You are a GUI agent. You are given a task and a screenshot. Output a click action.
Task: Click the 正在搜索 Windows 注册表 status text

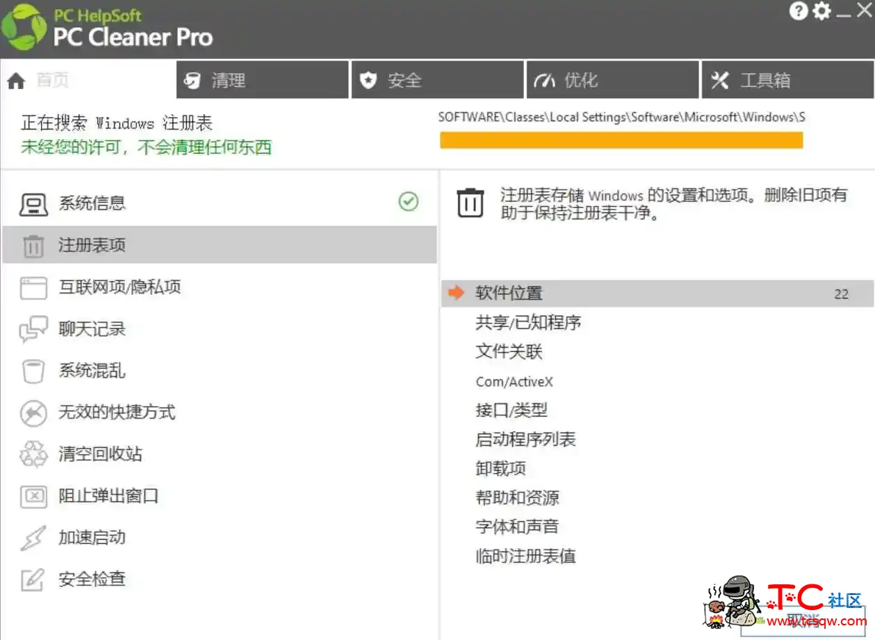(x=117, y=124)
